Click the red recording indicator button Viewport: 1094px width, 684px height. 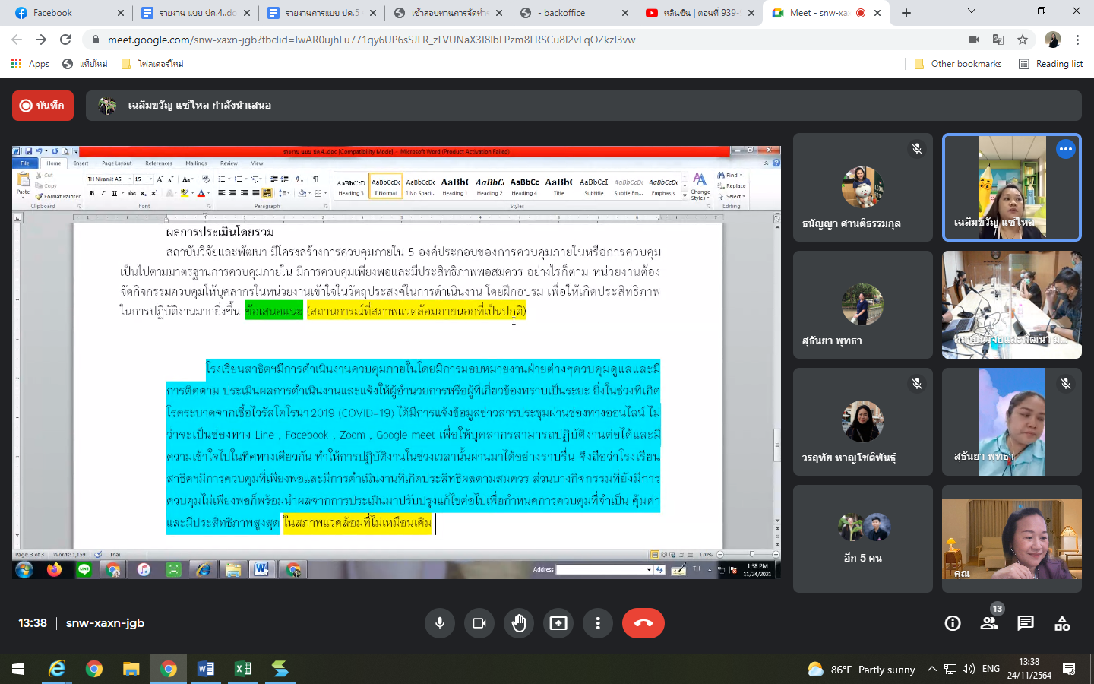(x=43, y=106)
